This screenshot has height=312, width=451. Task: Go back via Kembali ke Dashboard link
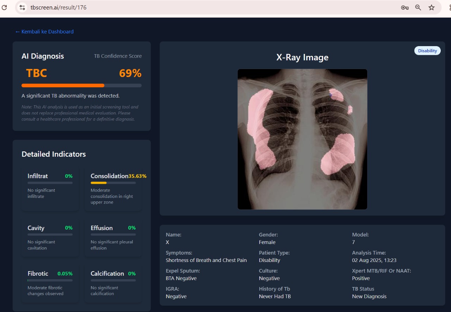tap(44, 32)
